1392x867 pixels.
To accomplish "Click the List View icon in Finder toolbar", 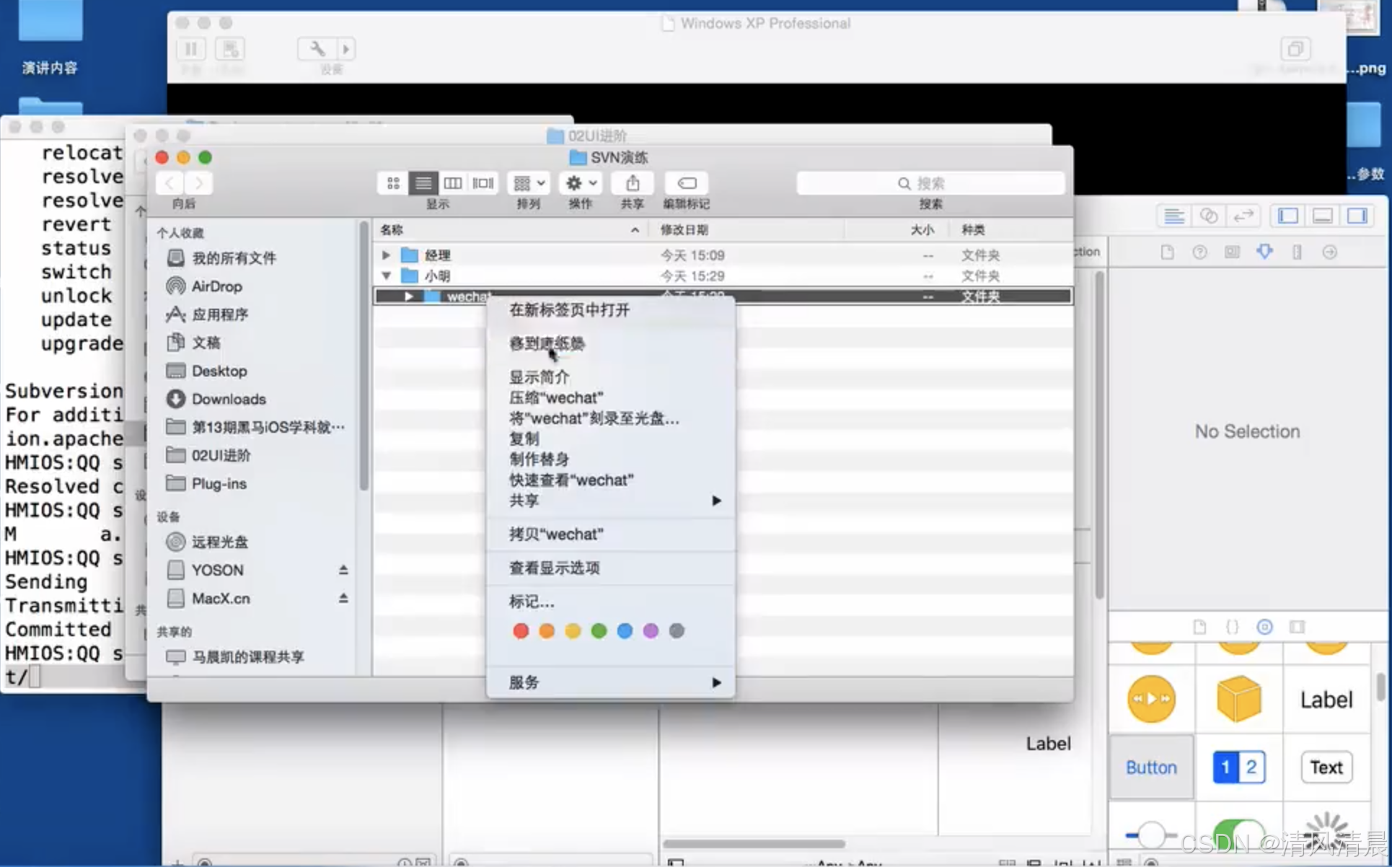I will tap(423, 182).
